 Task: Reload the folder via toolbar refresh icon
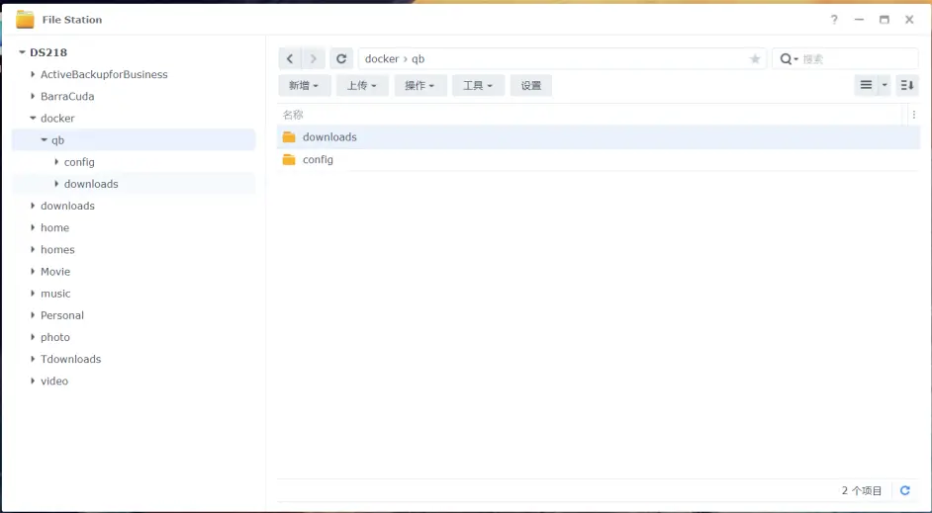point(341,58)
